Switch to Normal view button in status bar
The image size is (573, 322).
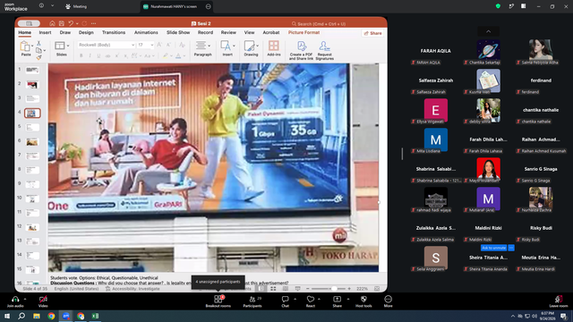pyautogui.click(x=261, y=289)
